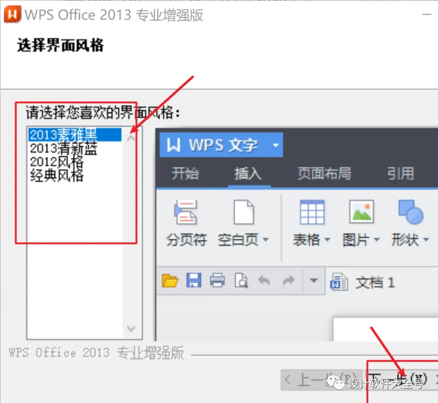Image resolution: width=438 pixels, height=403 pixels.
Task: Click the 文档 1 document tab
Action: pyautogui.click(x=363, y=282)
